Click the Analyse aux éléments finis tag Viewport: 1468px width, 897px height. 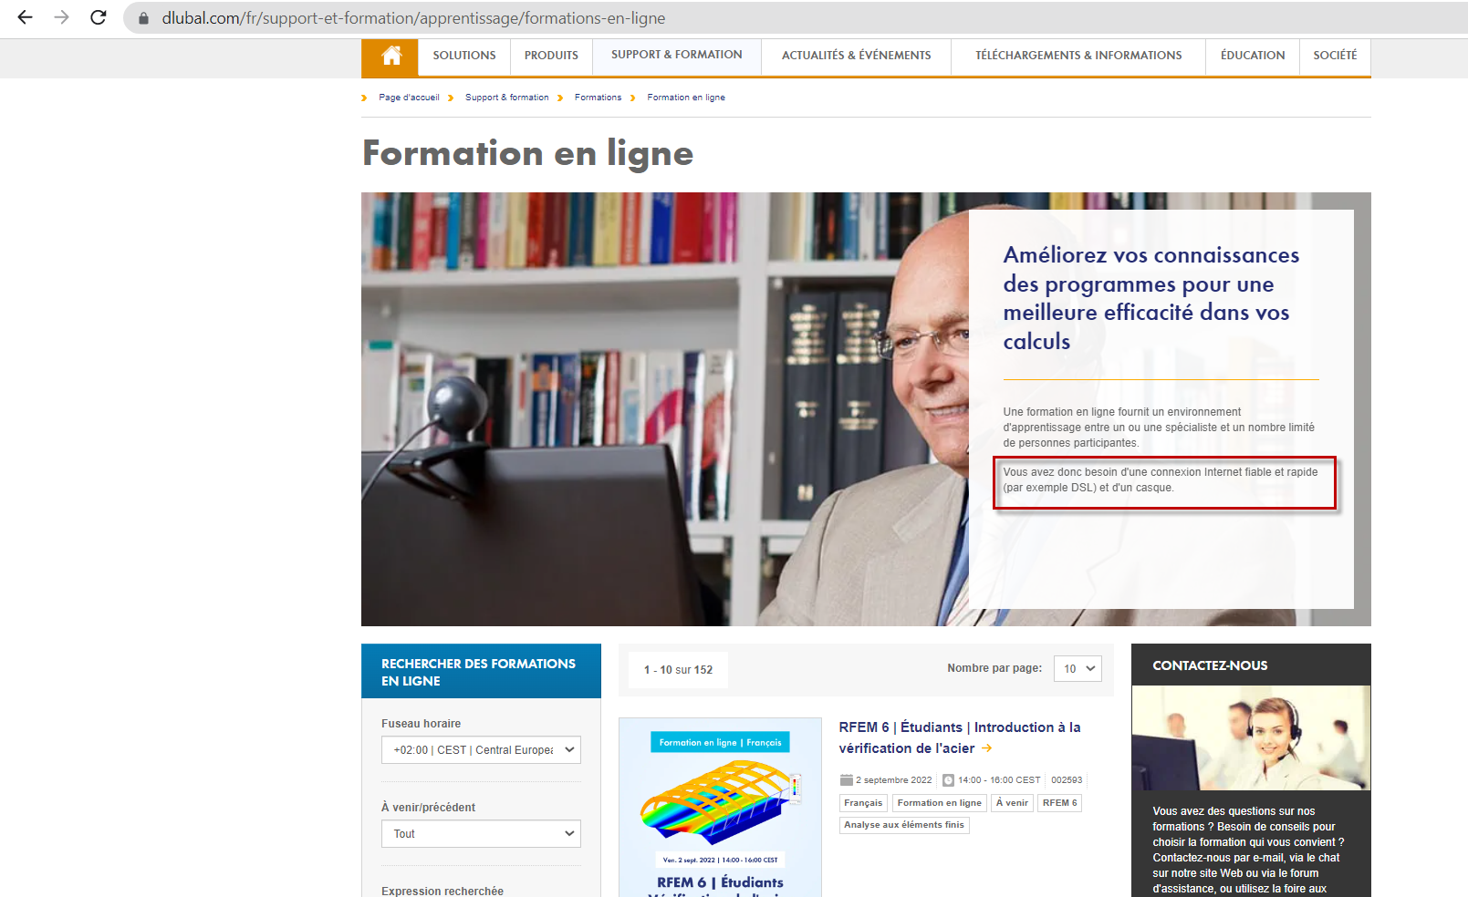[904, 825]
